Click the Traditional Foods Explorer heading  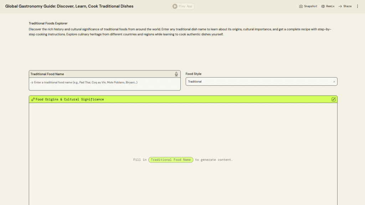[x=48, y=23]
